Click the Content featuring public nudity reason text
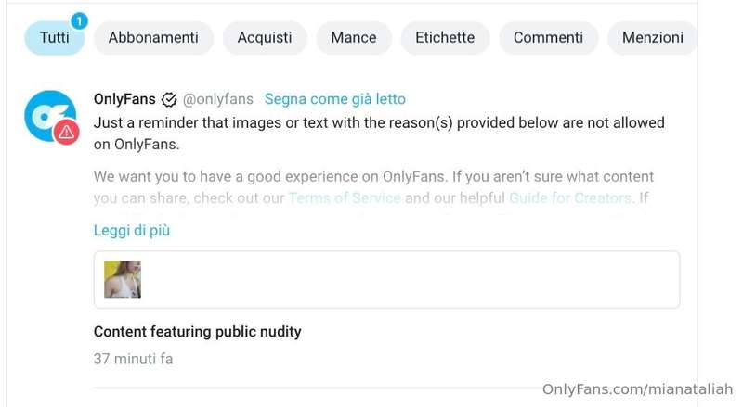 tap(197, 332)
